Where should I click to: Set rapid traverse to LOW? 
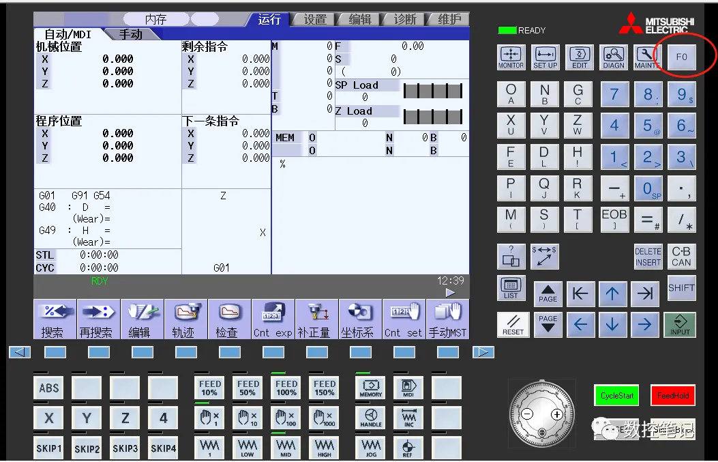coord(248,448)
